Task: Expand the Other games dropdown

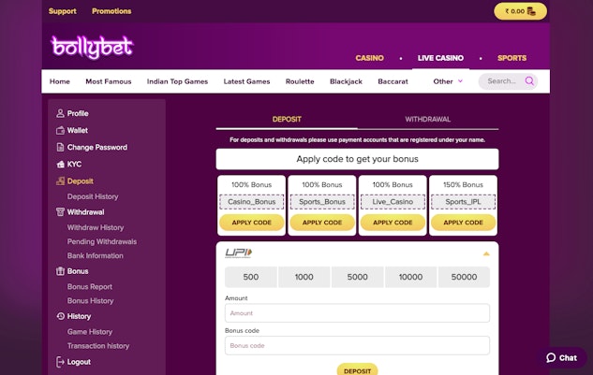Action: coord(448,81)
